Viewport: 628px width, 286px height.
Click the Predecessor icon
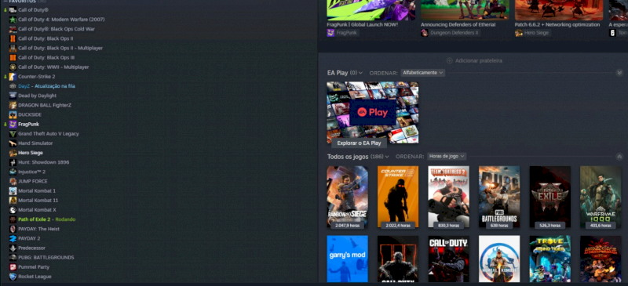click(13, 248)
